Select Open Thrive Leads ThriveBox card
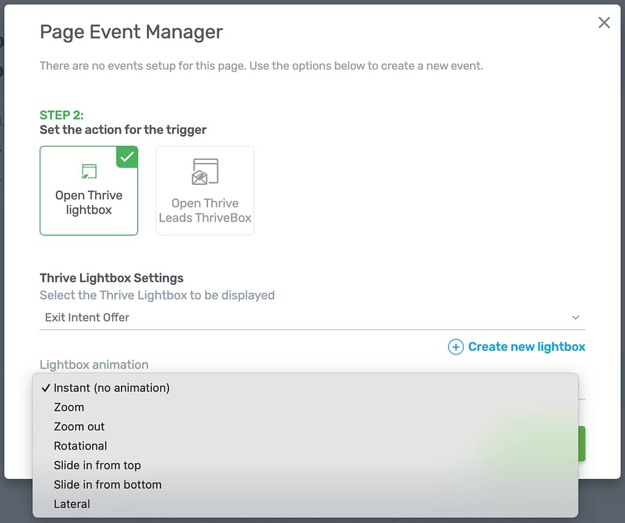The width and height of the screenshot is (625, 523). (205, 190)
